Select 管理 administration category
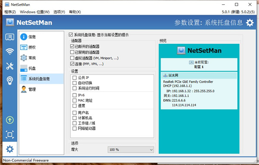 pos(41,89)
